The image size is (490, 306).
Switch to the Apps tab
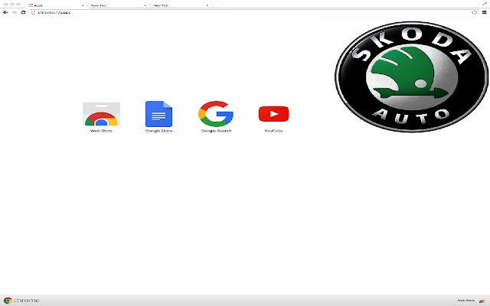(x=54, y=5)
